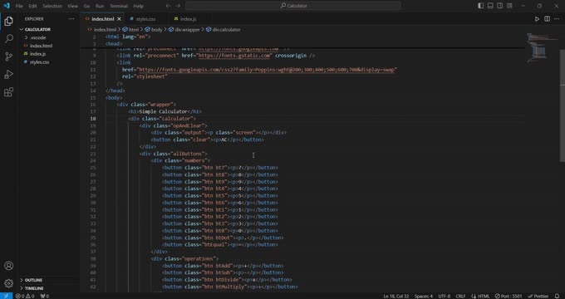Open the Explorer view in activity bar
This screenshot has height=299, width=565.
8,21
